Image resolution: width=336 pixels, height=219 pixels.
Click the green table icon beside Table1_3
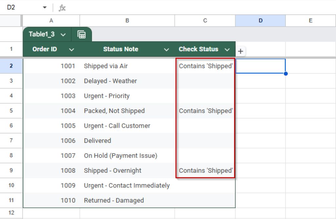coord(81,34)
